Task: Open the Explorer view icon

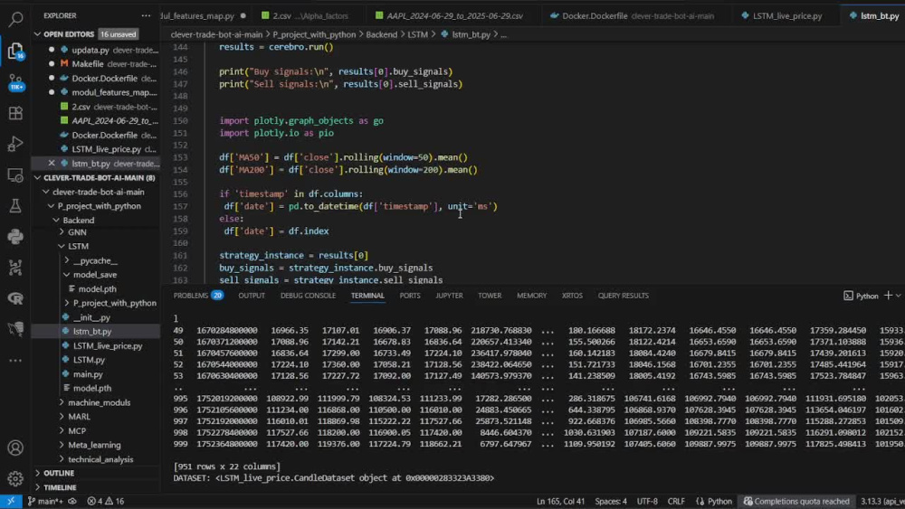Action: (15, 51)
